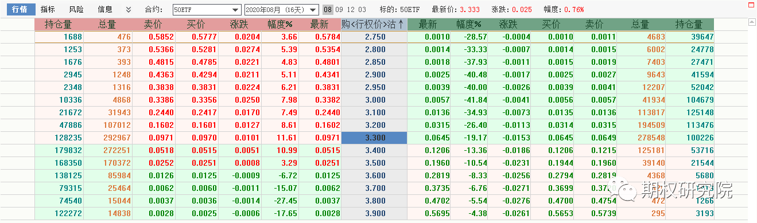
Task: Switch to the 行情 tab
Action: click(21, 10)
